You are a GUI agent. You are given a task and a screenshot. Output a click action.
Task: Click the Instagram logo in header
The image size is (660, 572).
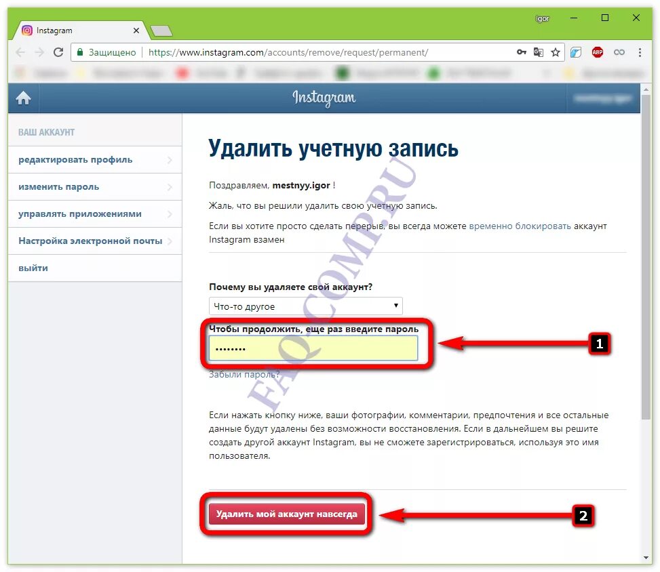click(x=324, y=98)
